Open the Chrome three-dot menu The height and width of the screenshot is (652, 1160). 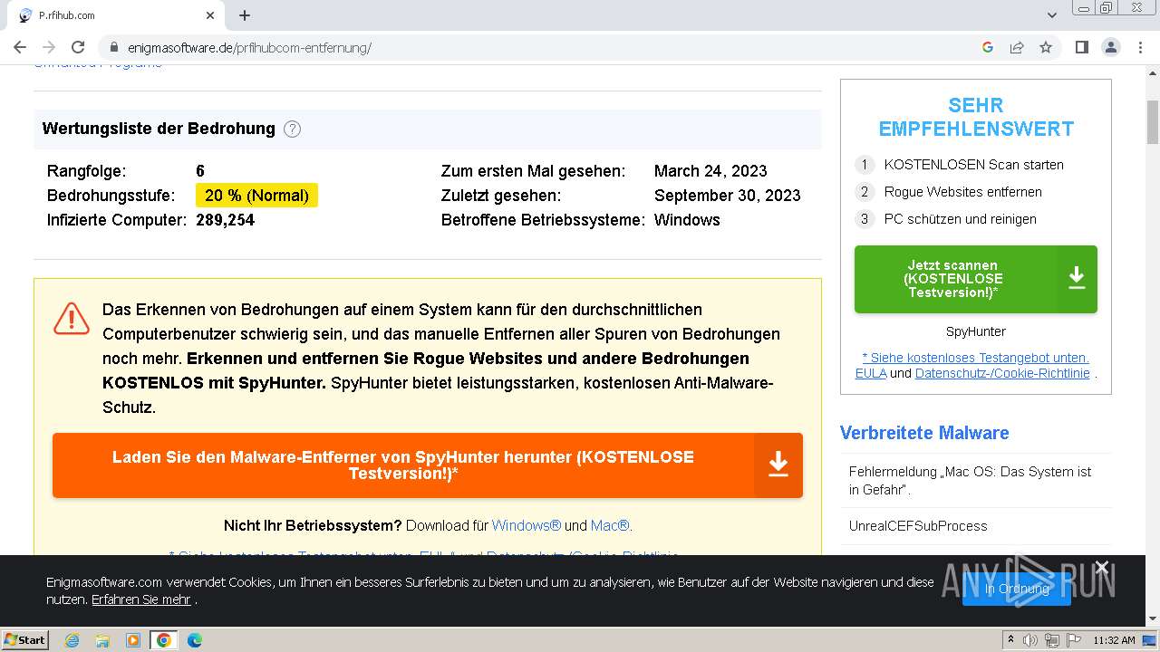tap(1140, 47)
